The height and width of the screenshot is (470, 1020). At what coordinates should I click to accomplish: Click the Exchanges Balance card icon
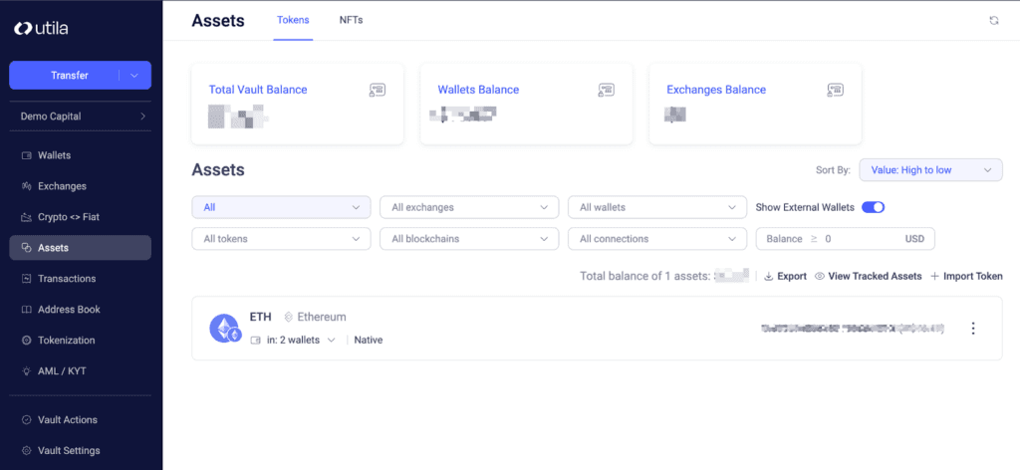[x=836, y=91]
